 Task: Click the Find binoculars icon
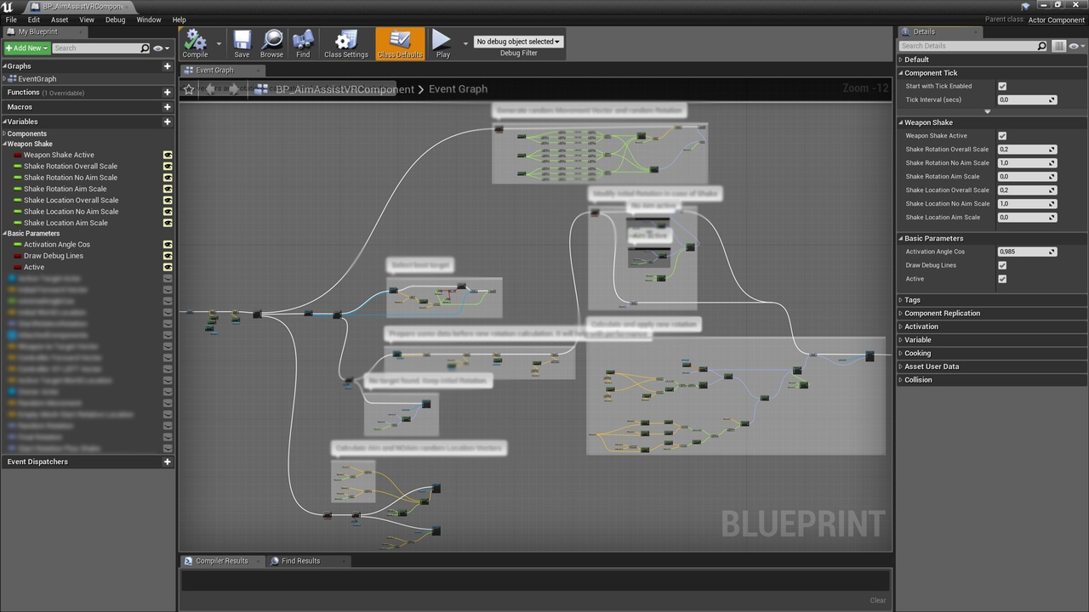303,40
